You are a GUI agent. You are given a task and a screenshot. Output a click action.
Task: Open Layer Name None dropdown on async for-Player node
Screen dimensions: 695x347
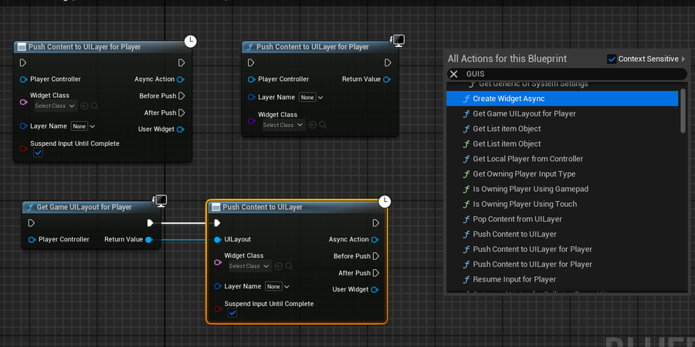83,126
